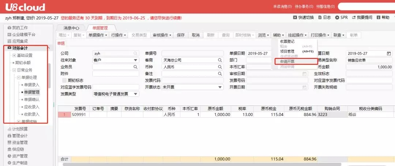This screenshot has height=166, width=395.
Task: Open the 往来对象 dropdown
Action: pyautogui.click(x=136, y=60)
